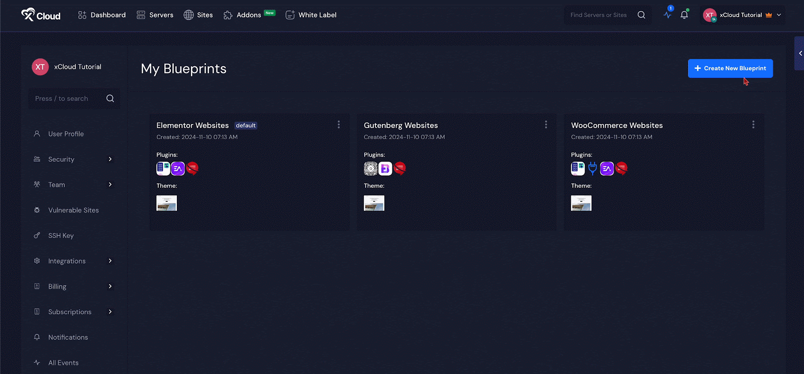Open the activity pulse icon

(667, 15)
